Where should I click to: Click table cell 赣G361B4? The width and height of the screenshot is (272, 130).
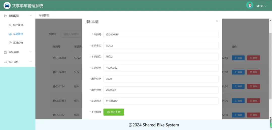point(59,86)
